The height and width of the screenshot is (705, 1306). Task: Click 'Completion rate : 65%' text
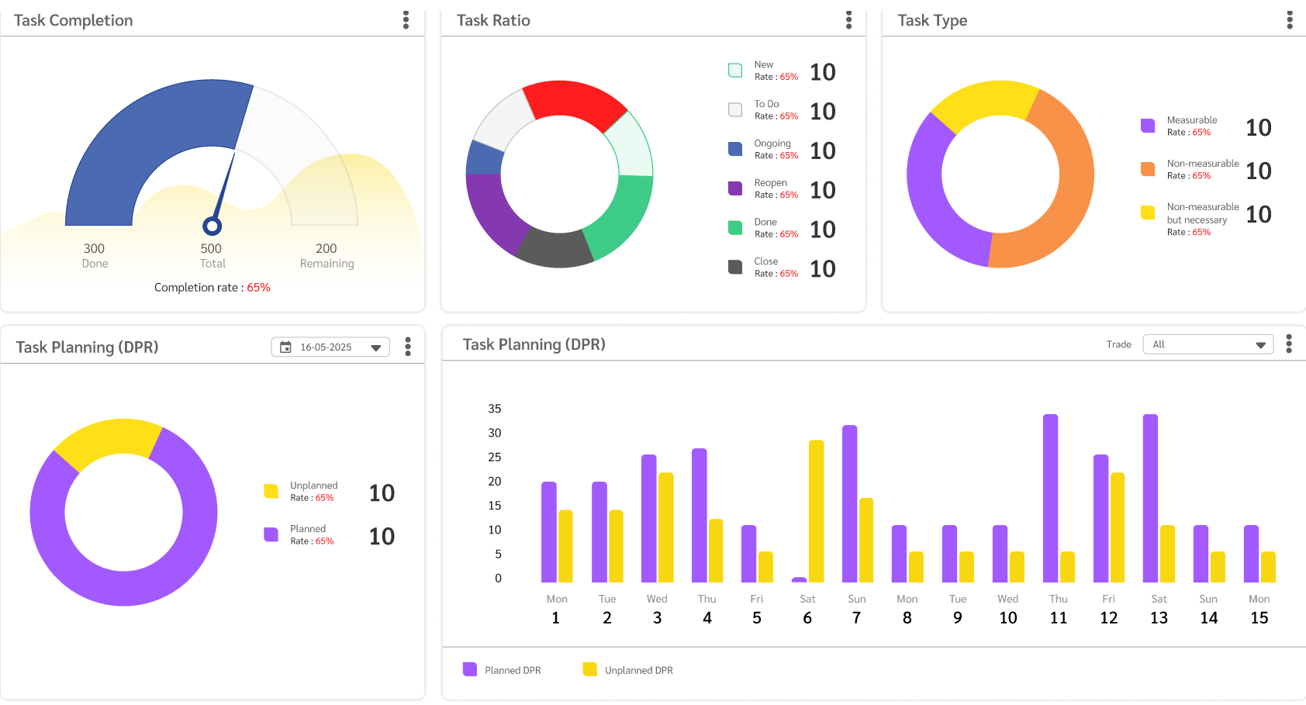212,287
